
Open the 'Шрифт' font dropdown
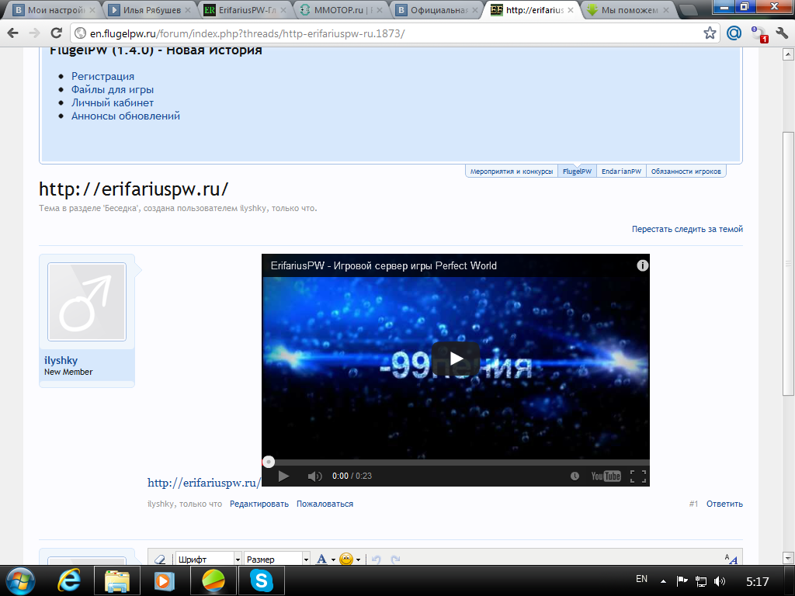[x=208, y=559]
